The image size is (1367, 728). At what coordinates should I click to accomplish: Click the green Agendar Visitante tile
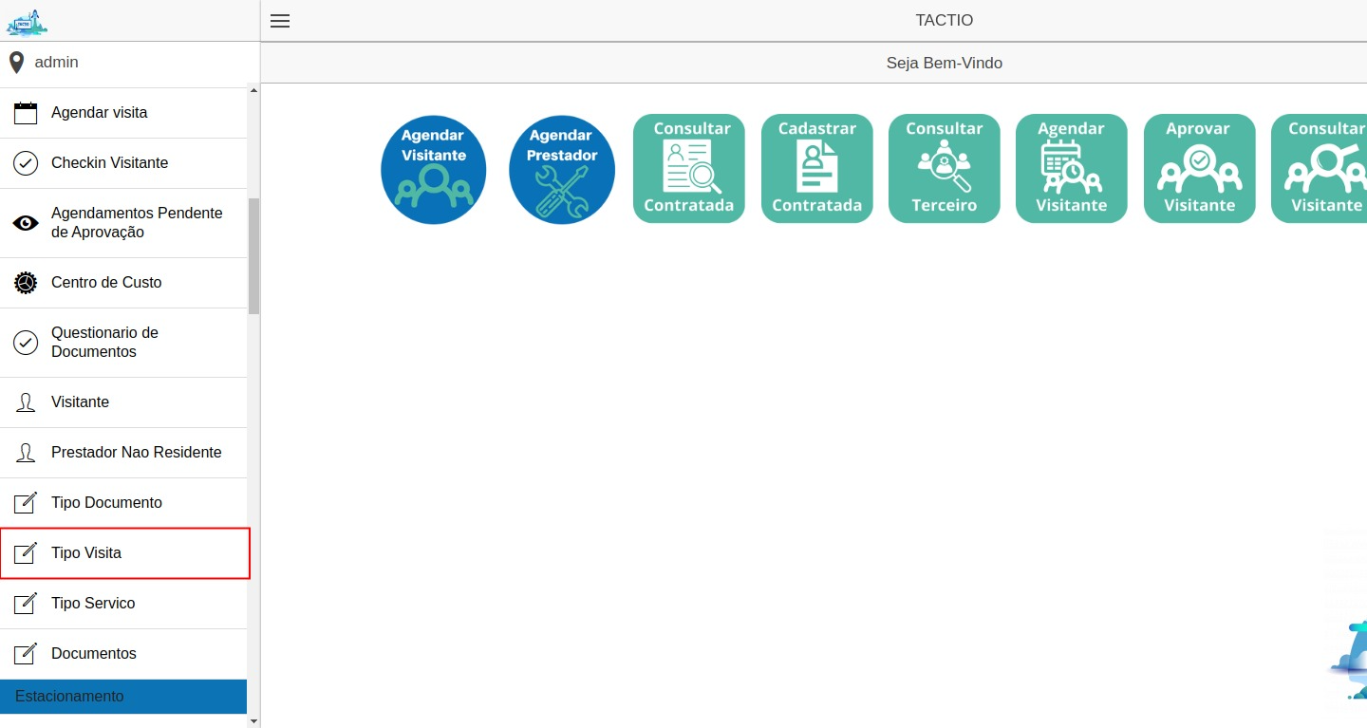coord(1071,169)
